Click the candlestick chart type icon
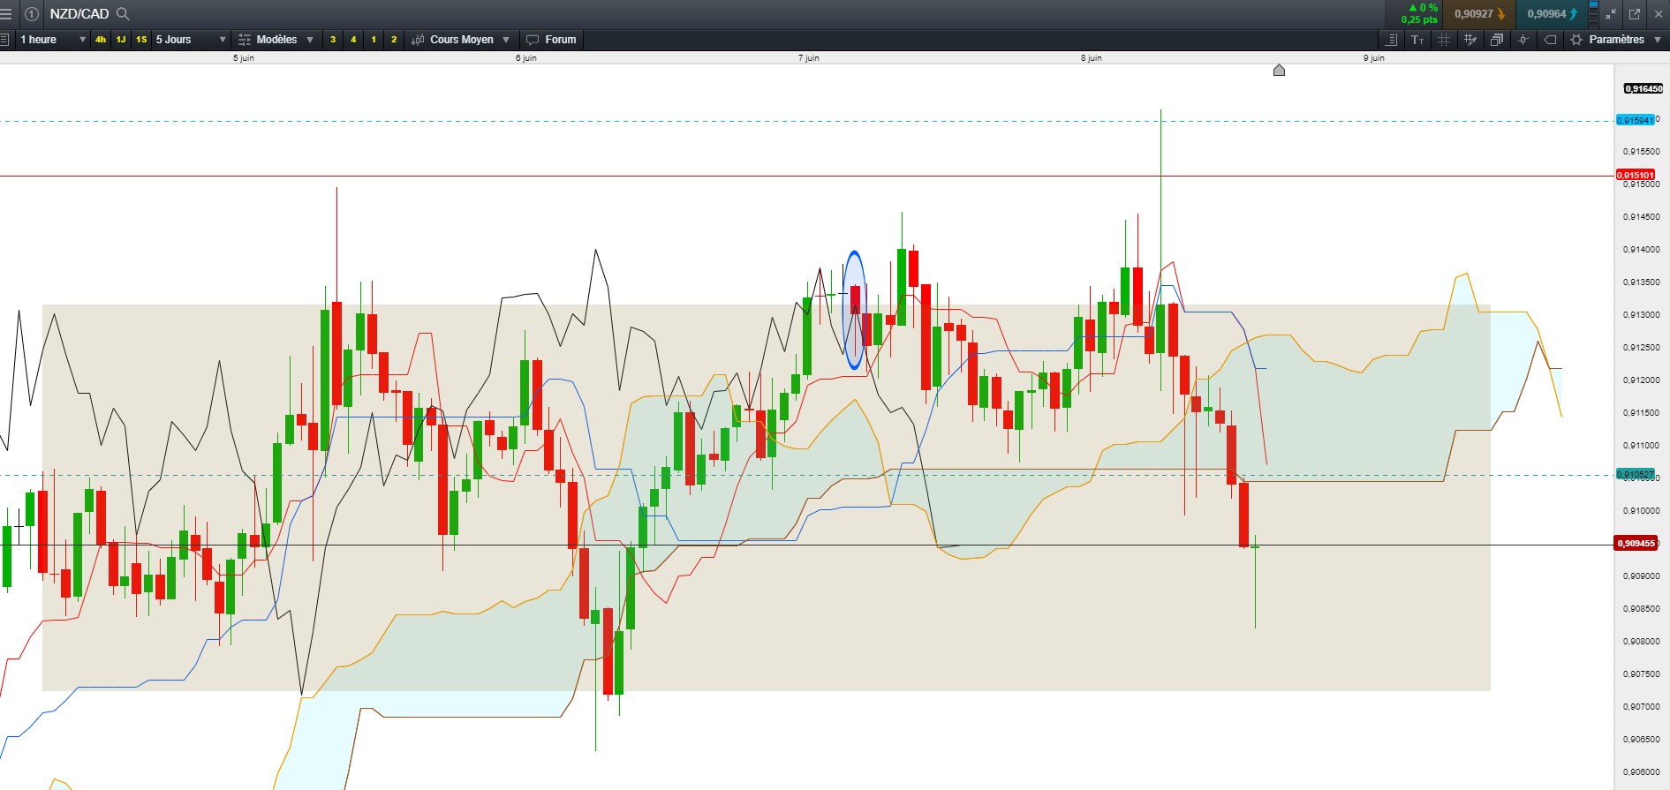1670x790 pixels. (419, 40)
